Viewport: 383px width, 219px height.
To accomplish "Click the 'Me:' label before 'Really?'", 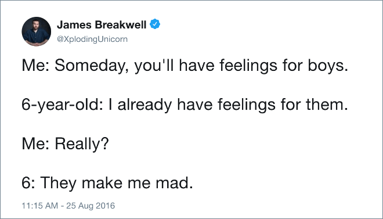I will pos(36,143).
